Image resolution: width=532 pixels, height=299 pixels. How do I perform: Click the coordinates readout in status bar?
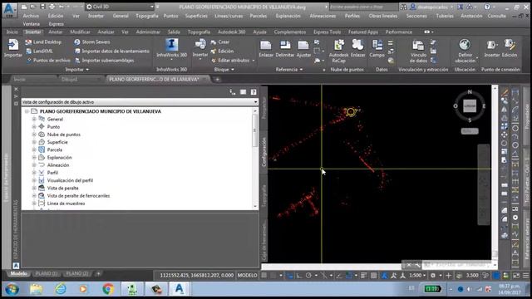197,275
